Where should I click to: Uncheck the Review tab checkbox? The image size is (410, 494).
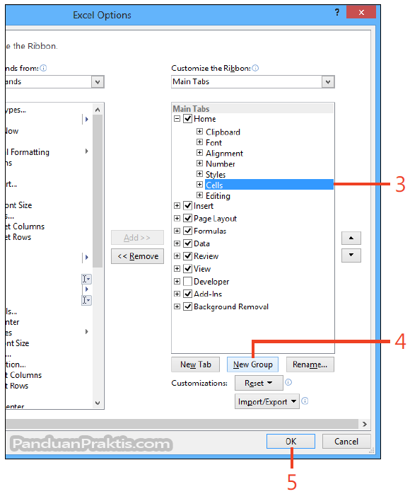click(188, 255)
